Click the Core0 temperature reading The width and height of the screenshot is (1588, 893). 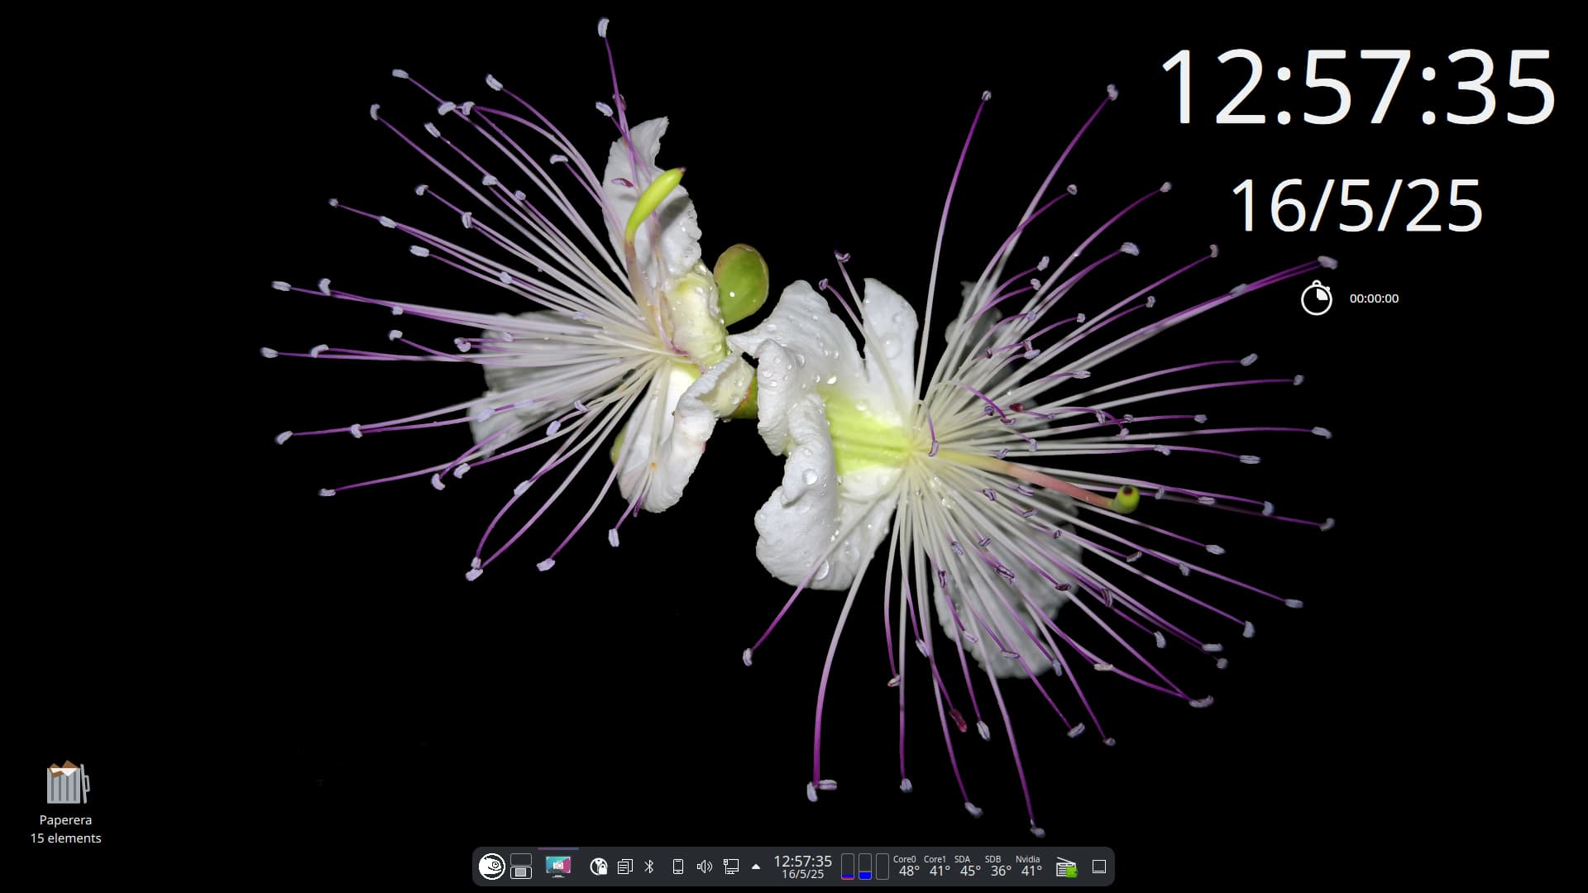907,867
